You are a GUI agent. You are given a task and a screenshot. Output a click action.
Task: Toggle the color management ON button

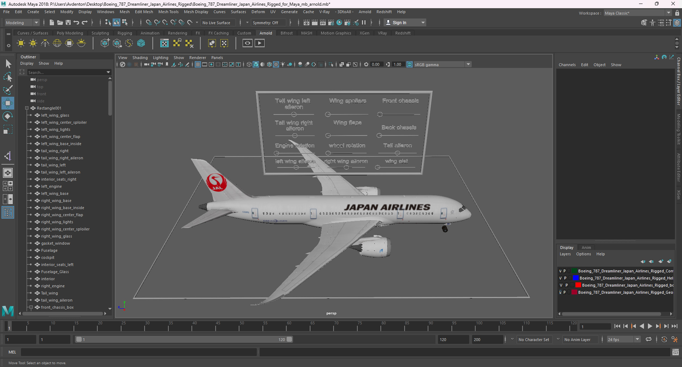[410, 64]
